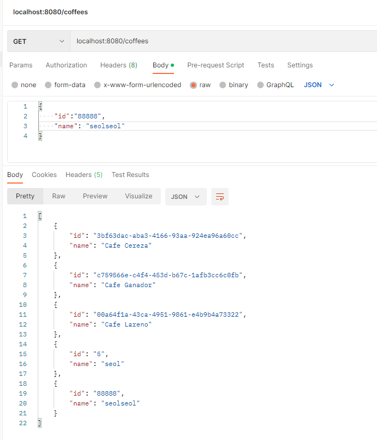377x440 pixels.
Task: Open the Pre-request Script tab
Action: pos(216,65)
